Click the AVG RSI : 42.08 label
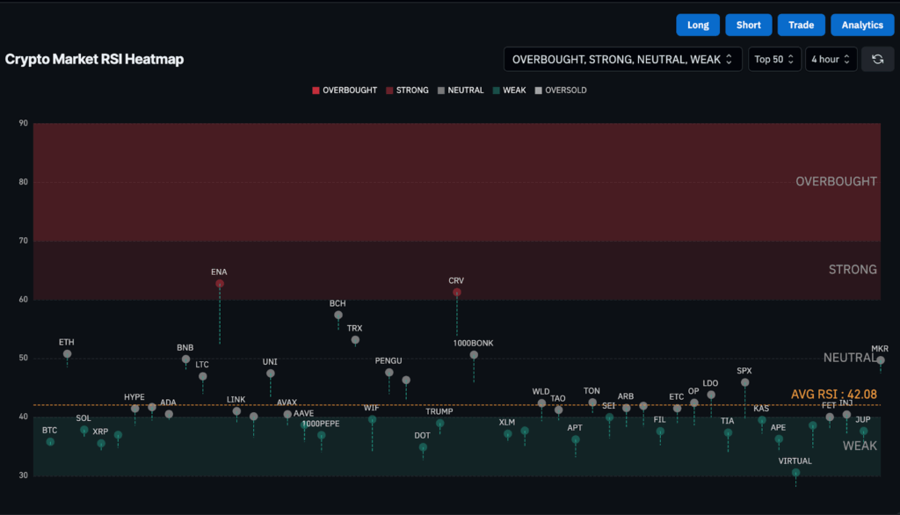The image size is (900, 515). coord(833,395)
